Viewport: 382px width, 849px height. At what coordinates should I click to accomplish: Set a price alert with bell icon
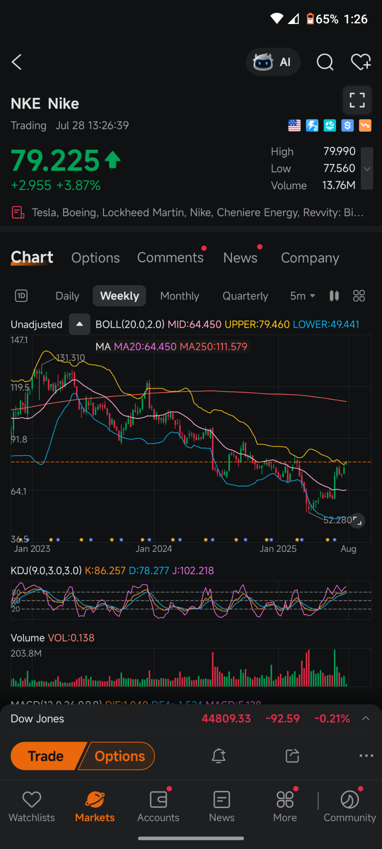click(x=219, y=756)
